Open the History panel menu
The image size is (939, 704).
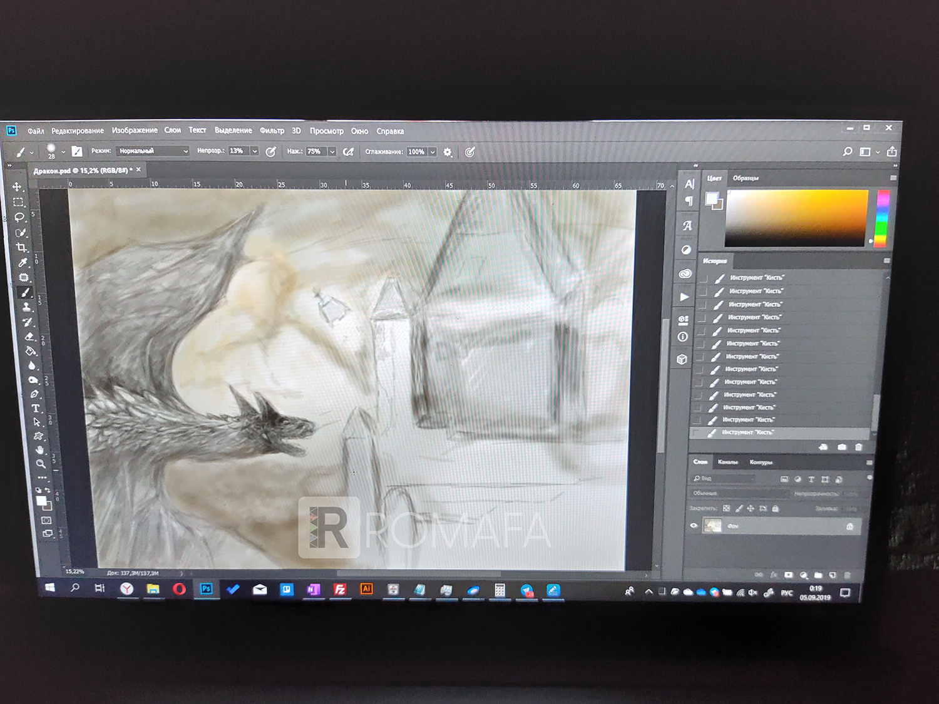(886, 260)
